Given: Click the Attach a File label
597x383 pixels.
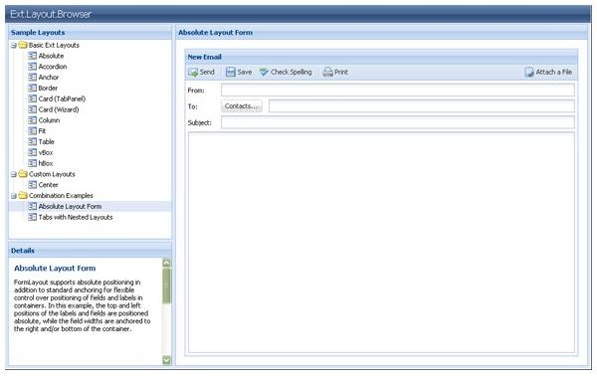Looking at the screenshot, I should [x=553, y=72].
